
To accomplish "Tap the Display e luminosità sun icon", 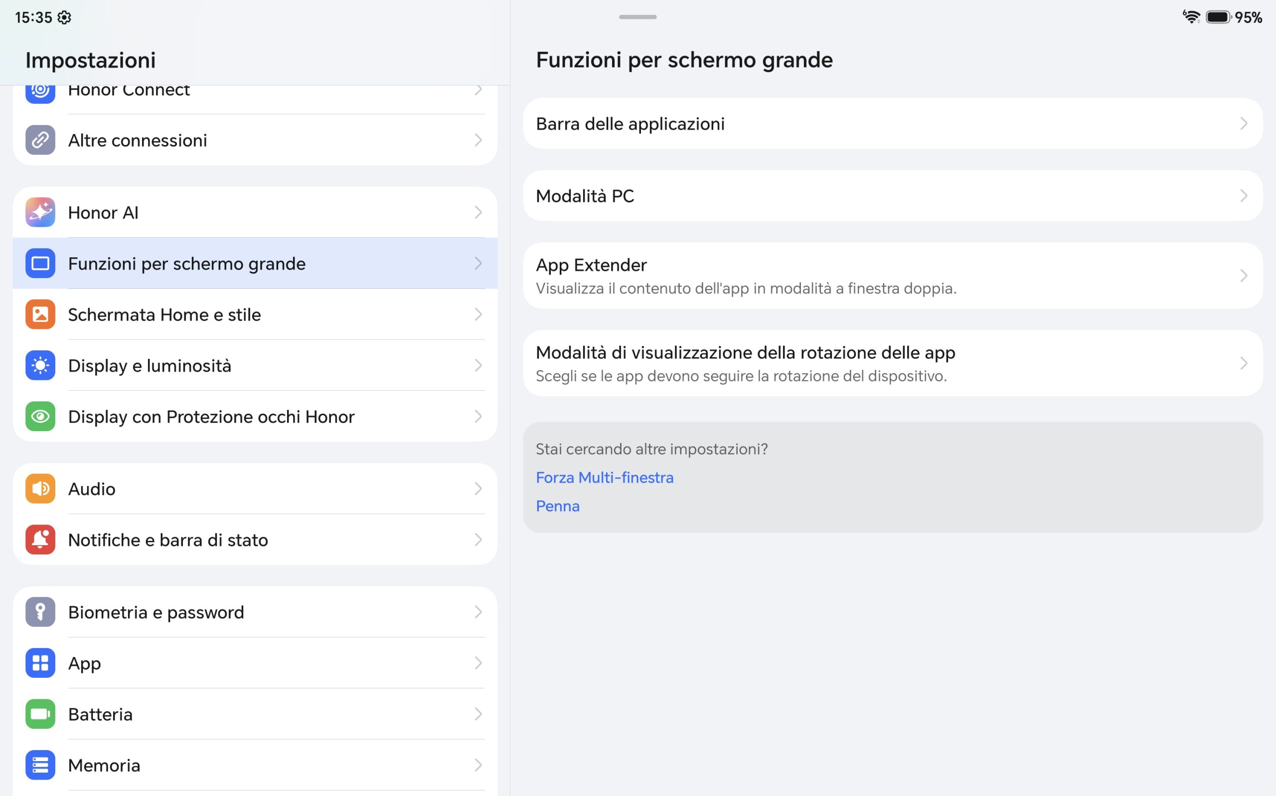I will [40, 365].
